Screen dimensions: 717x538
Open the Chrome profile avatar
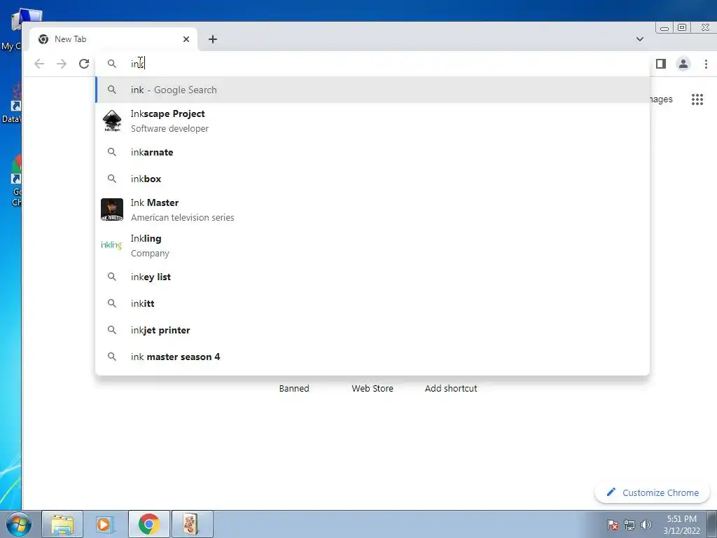683,64
